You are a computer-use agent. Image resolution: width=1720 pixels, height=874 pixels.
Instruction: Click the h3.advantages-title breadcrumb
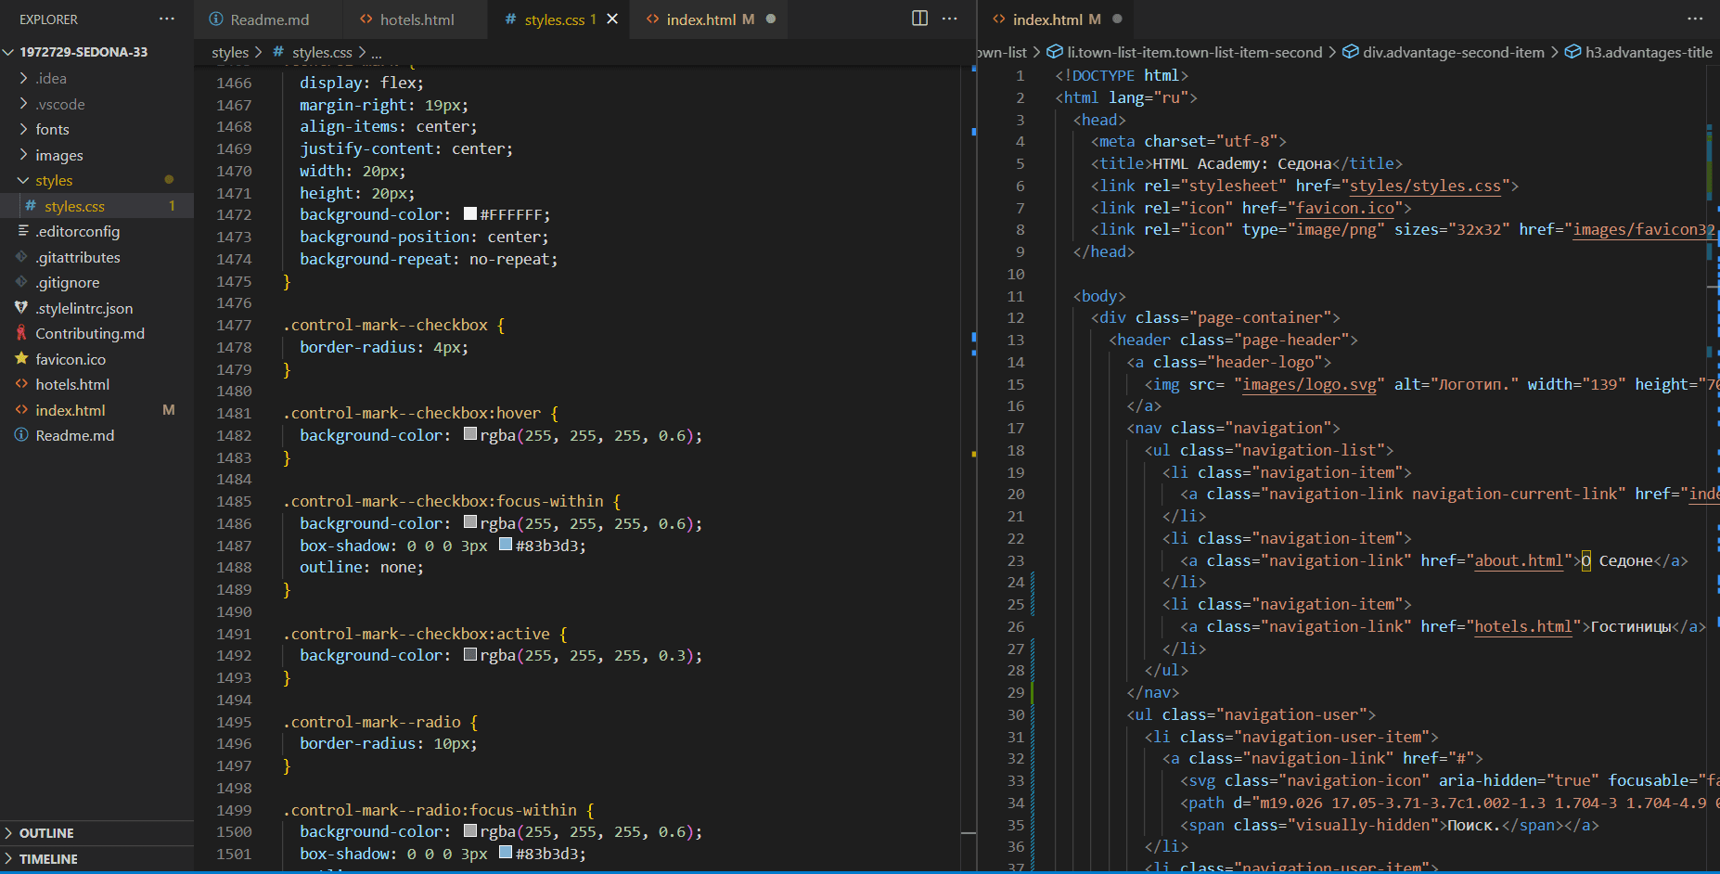tap(1649, 53)
